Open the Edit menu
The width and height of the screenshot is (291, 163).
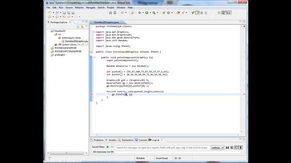pos(55,8)
